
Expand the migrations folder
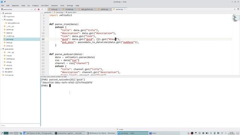[x=3, y=16]
